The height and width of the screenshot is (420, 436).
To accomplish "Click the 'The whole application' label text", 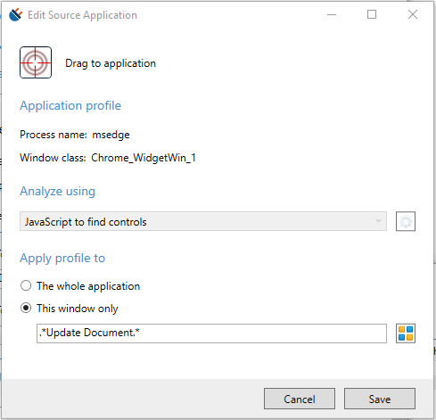I will point(88,286).
